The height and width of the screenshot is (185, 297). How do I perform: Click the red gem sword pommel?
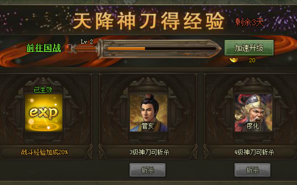[68, 49]
